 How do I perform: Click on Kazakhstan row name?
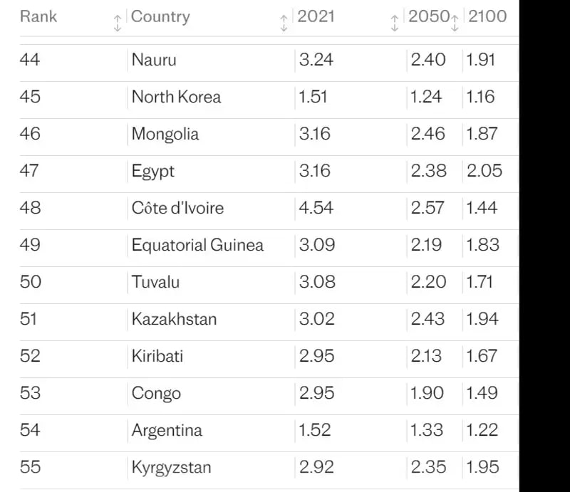pos(174,319)
